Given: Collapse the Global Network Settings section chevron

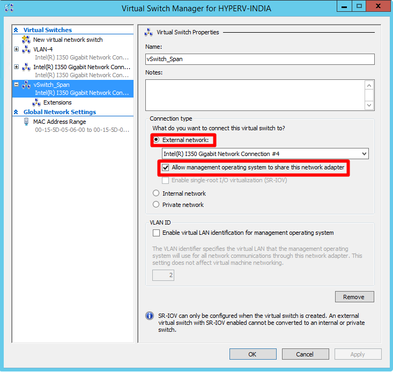Looking at the screenshot, I should tap(16, 111).
